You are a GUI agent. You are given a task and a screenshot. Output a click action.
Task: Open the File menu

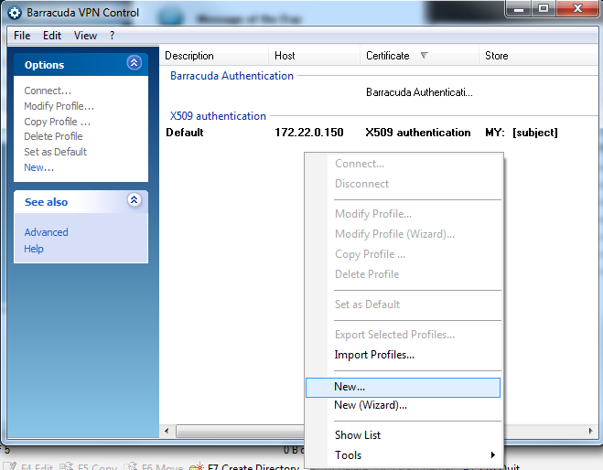pyautogui.click(x=22, y=36)
